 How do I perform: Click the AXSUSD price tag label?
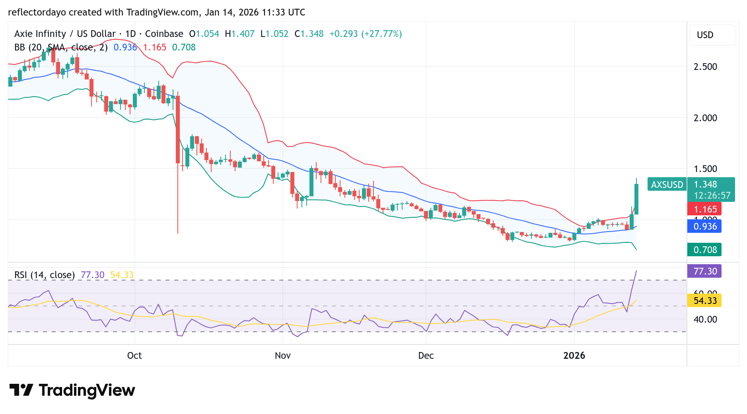click(x=667, y=185)
